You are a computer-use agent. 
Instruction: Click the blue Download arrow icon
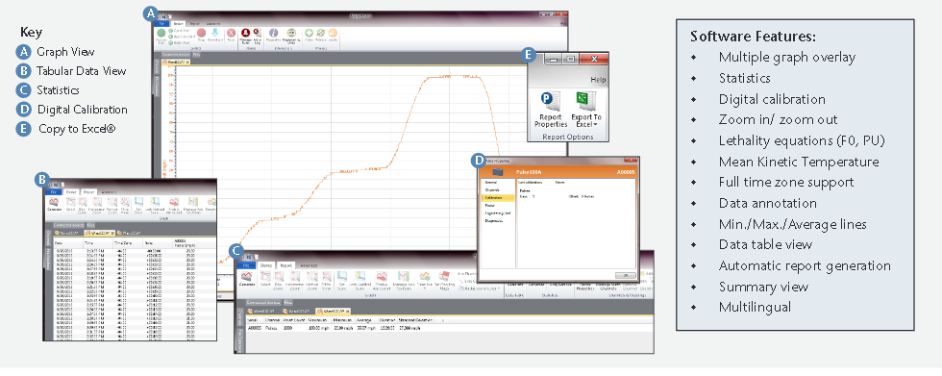pos(215,33)
